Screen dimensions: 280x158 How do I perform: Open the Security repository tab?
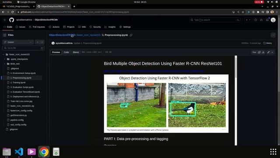pos(95,27)
